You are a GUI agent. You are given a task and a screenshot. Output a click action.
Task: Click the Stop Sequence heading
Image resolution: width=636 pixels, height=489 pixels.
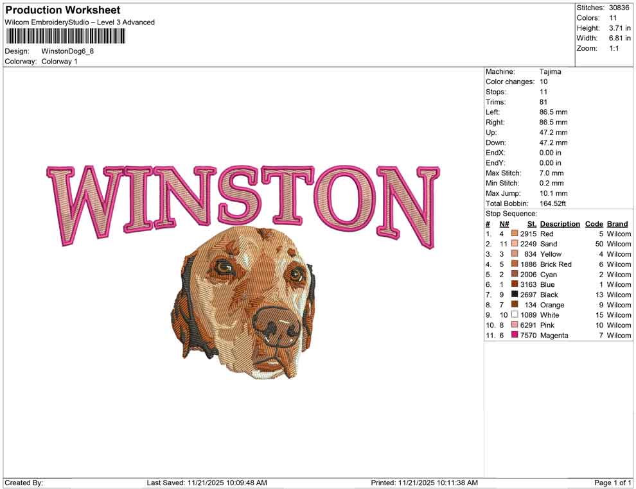511,213
